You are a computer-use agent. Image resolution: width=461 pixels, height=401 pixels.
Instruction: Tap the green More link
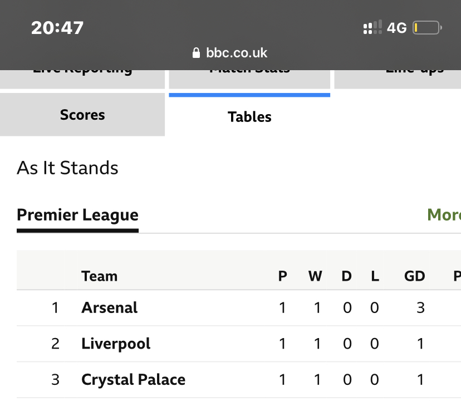click(x=443, y=215)
